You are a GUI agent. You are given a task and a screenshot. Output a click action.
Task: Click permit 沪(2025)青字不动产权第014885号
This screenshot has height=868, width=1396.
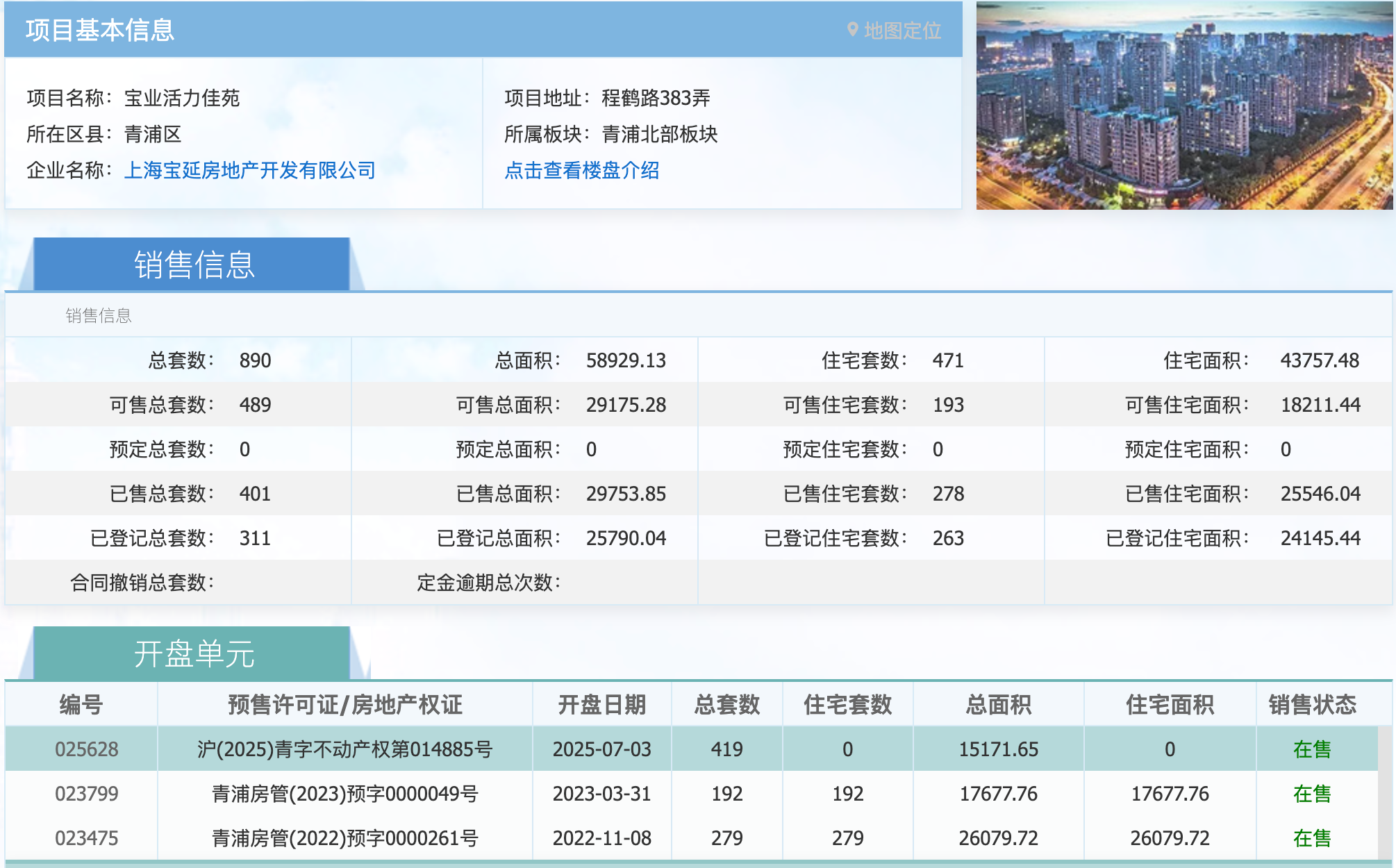coord(344,749)
